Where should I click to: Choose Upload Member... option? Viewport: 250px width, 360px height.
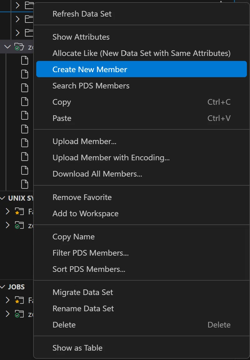[x=142, y=142]
